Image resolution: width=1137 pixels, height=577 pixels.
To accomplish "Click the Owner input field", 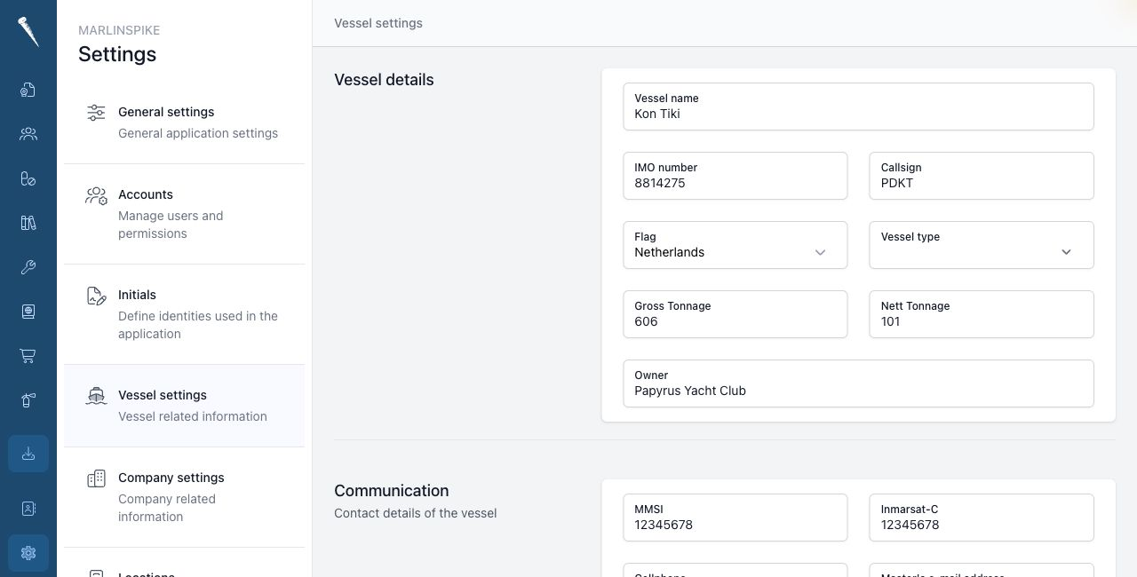I will (858, 383).
